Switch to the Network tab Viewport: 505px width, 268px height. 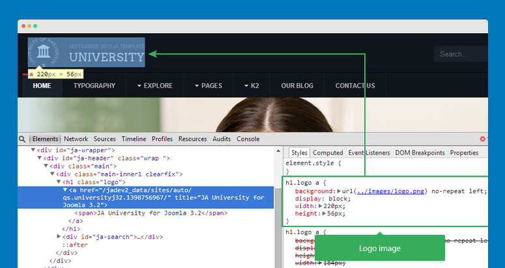pyautogui.click(x=76, y=139)
